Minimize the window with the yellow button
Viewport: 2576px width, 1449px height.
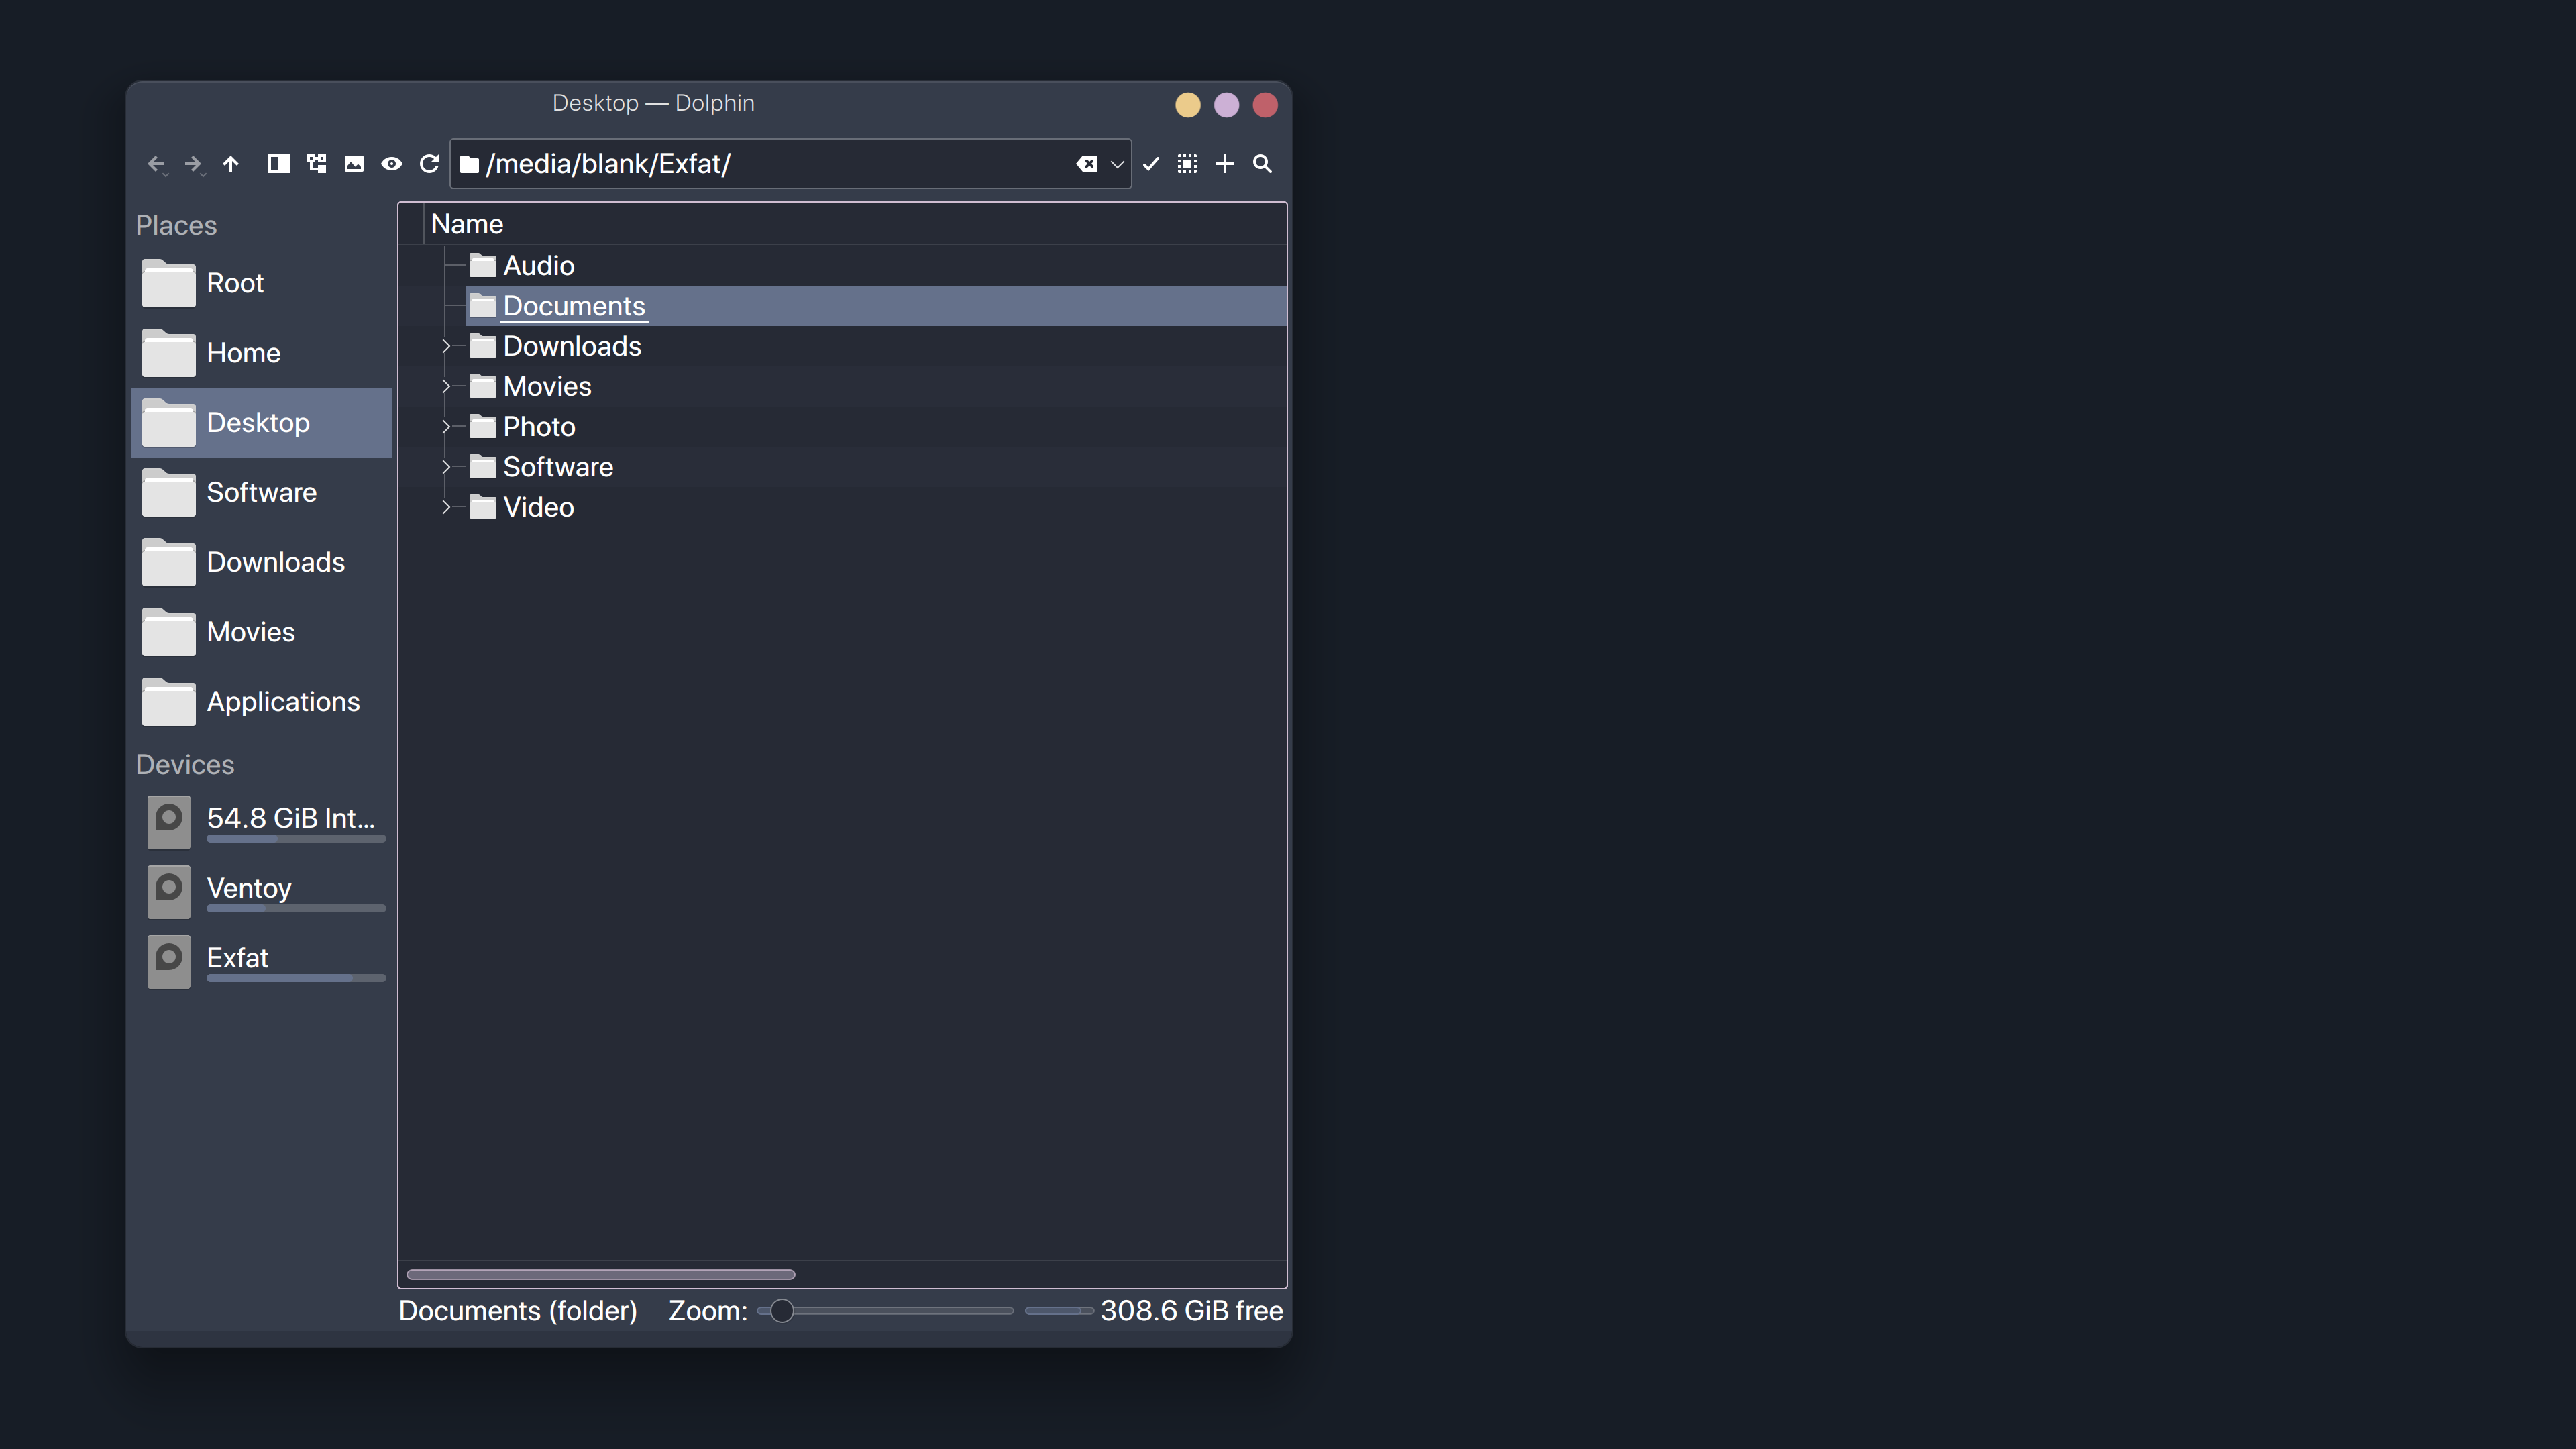(1188, 105)
